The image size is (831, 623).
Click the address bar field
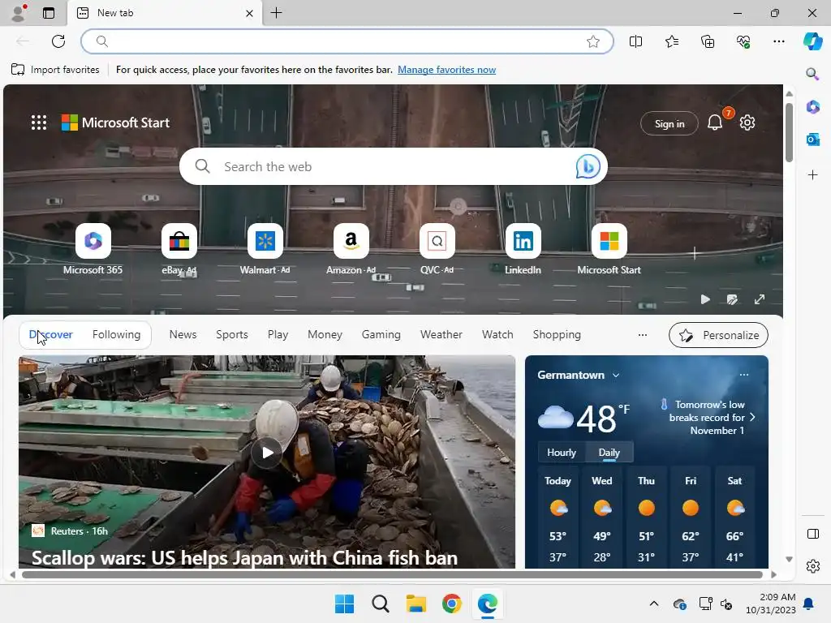[347, 41]
